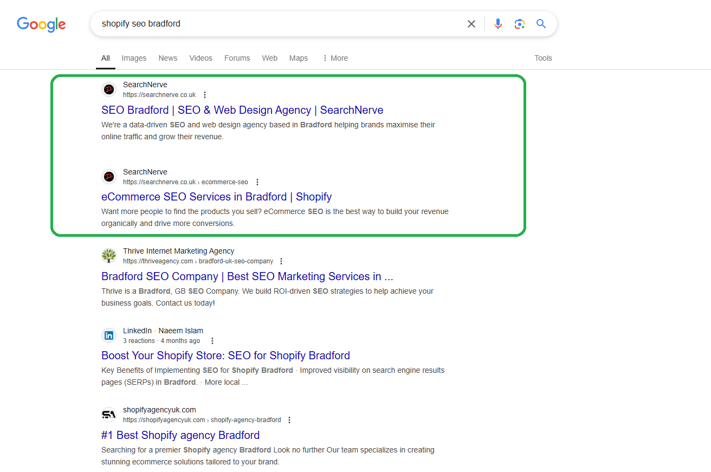This screenshot has height=472, width=711.
Task: Expand the More search filters menu
Action: 335,58
